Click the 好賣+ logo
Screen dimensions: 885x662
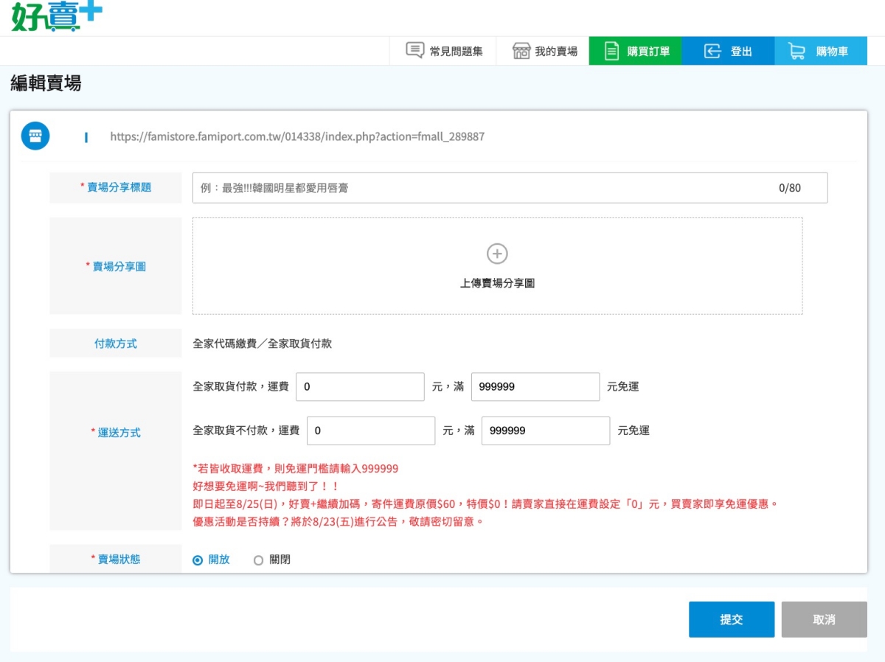click(56, 16)
